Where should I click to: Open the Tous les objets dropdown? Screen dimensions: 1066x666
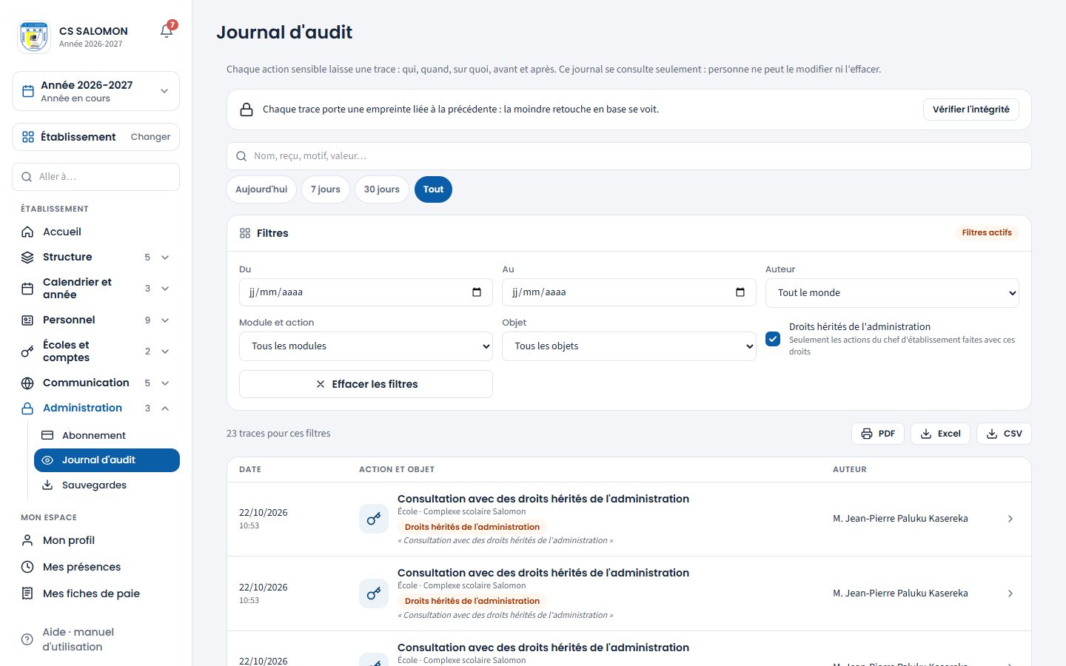pos(629,346)
